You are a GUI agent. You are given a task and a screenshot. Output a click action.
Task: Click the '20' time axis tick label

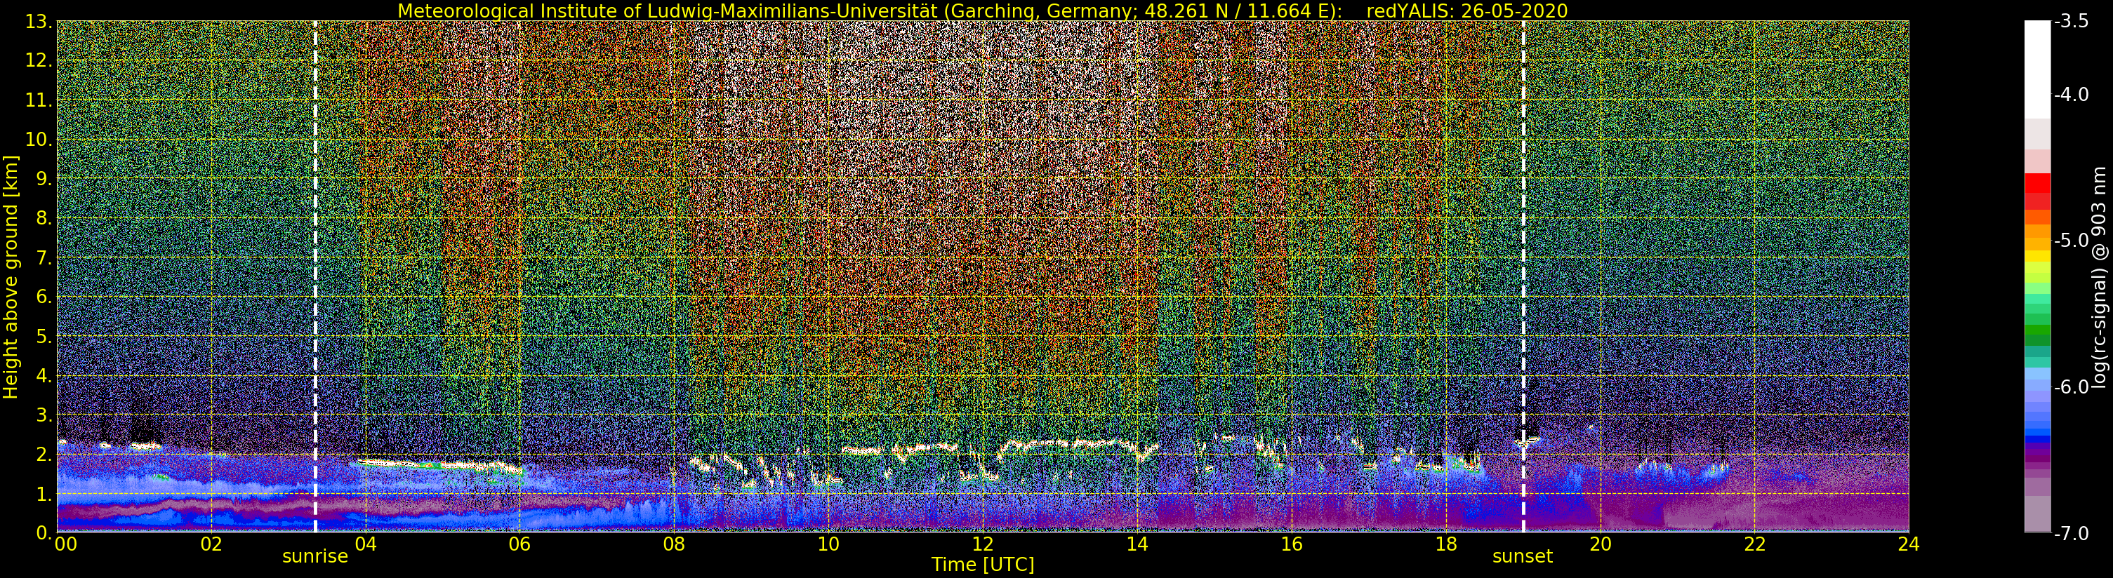coord(1601,544)
